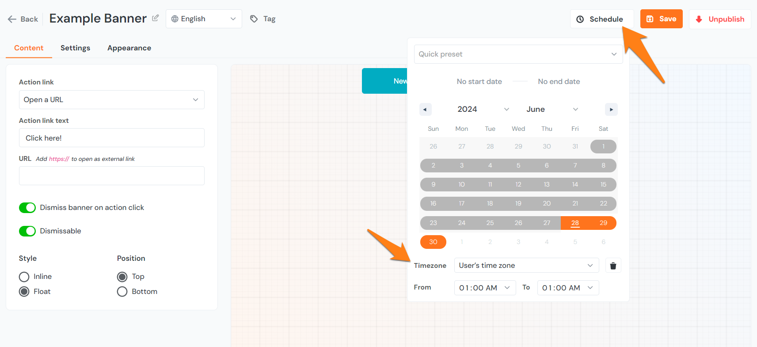Select the Inline style radio button
This screenshot has width=757, height=347.
pyautogui.click(x=24, y=277)
